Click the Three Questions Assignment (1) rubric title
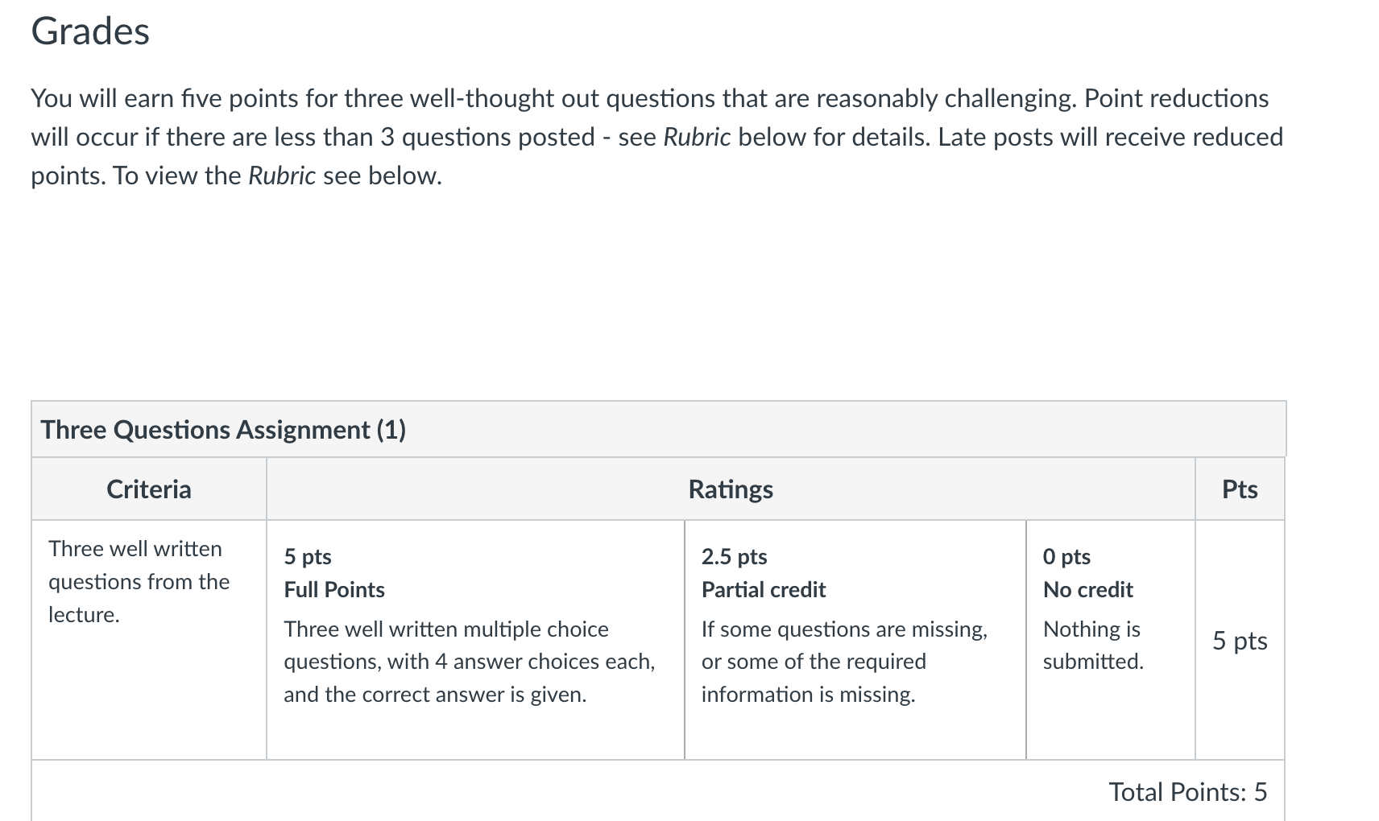The height and width of the screenshot is (821, 1379). coord(223,430)
